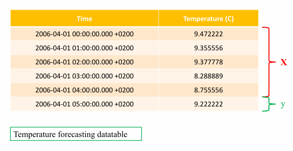Click the Time column header
Viewport: 293px width, 151px height.
[84, 18]
